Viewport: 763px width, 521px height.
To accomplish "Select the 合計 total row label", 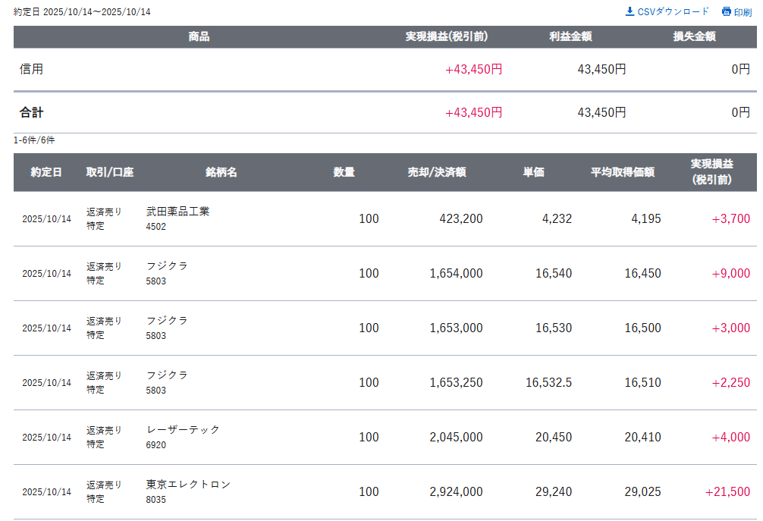I will pyautogui.click(x=32, y=112).
